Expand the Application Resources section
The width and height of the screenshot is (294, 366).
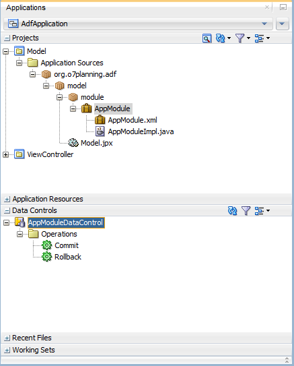coord(7,199)
